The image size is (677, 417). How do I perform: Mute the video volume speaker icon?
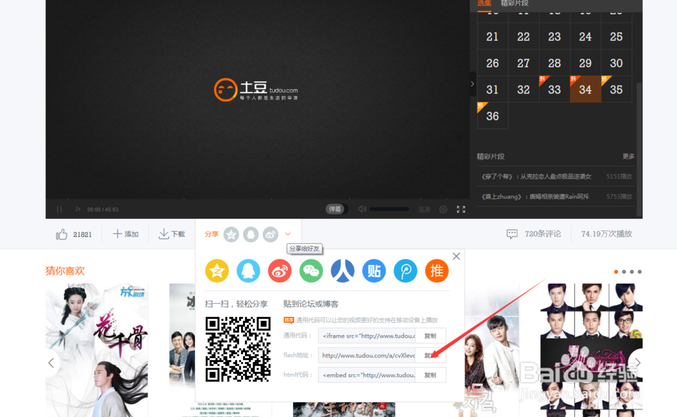click(361, 209)
